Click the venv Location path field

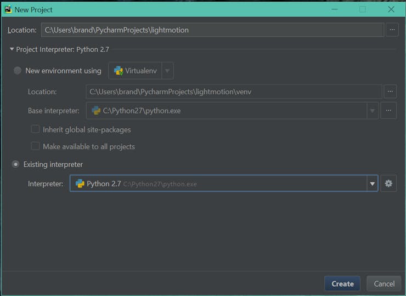(x=234, y=92)
